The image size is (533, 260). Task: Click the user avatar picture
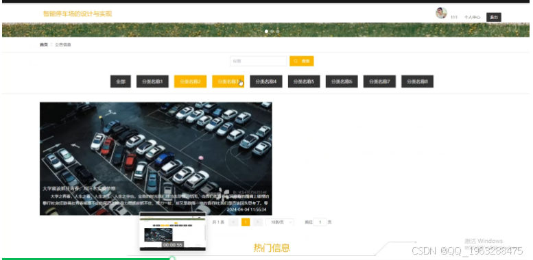(441, 13)
